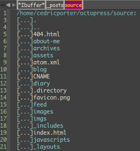Switch to the *Ibuffer* tab
Image resolution: width=140 pixels, height=151 pixels.
click(31, 5)
